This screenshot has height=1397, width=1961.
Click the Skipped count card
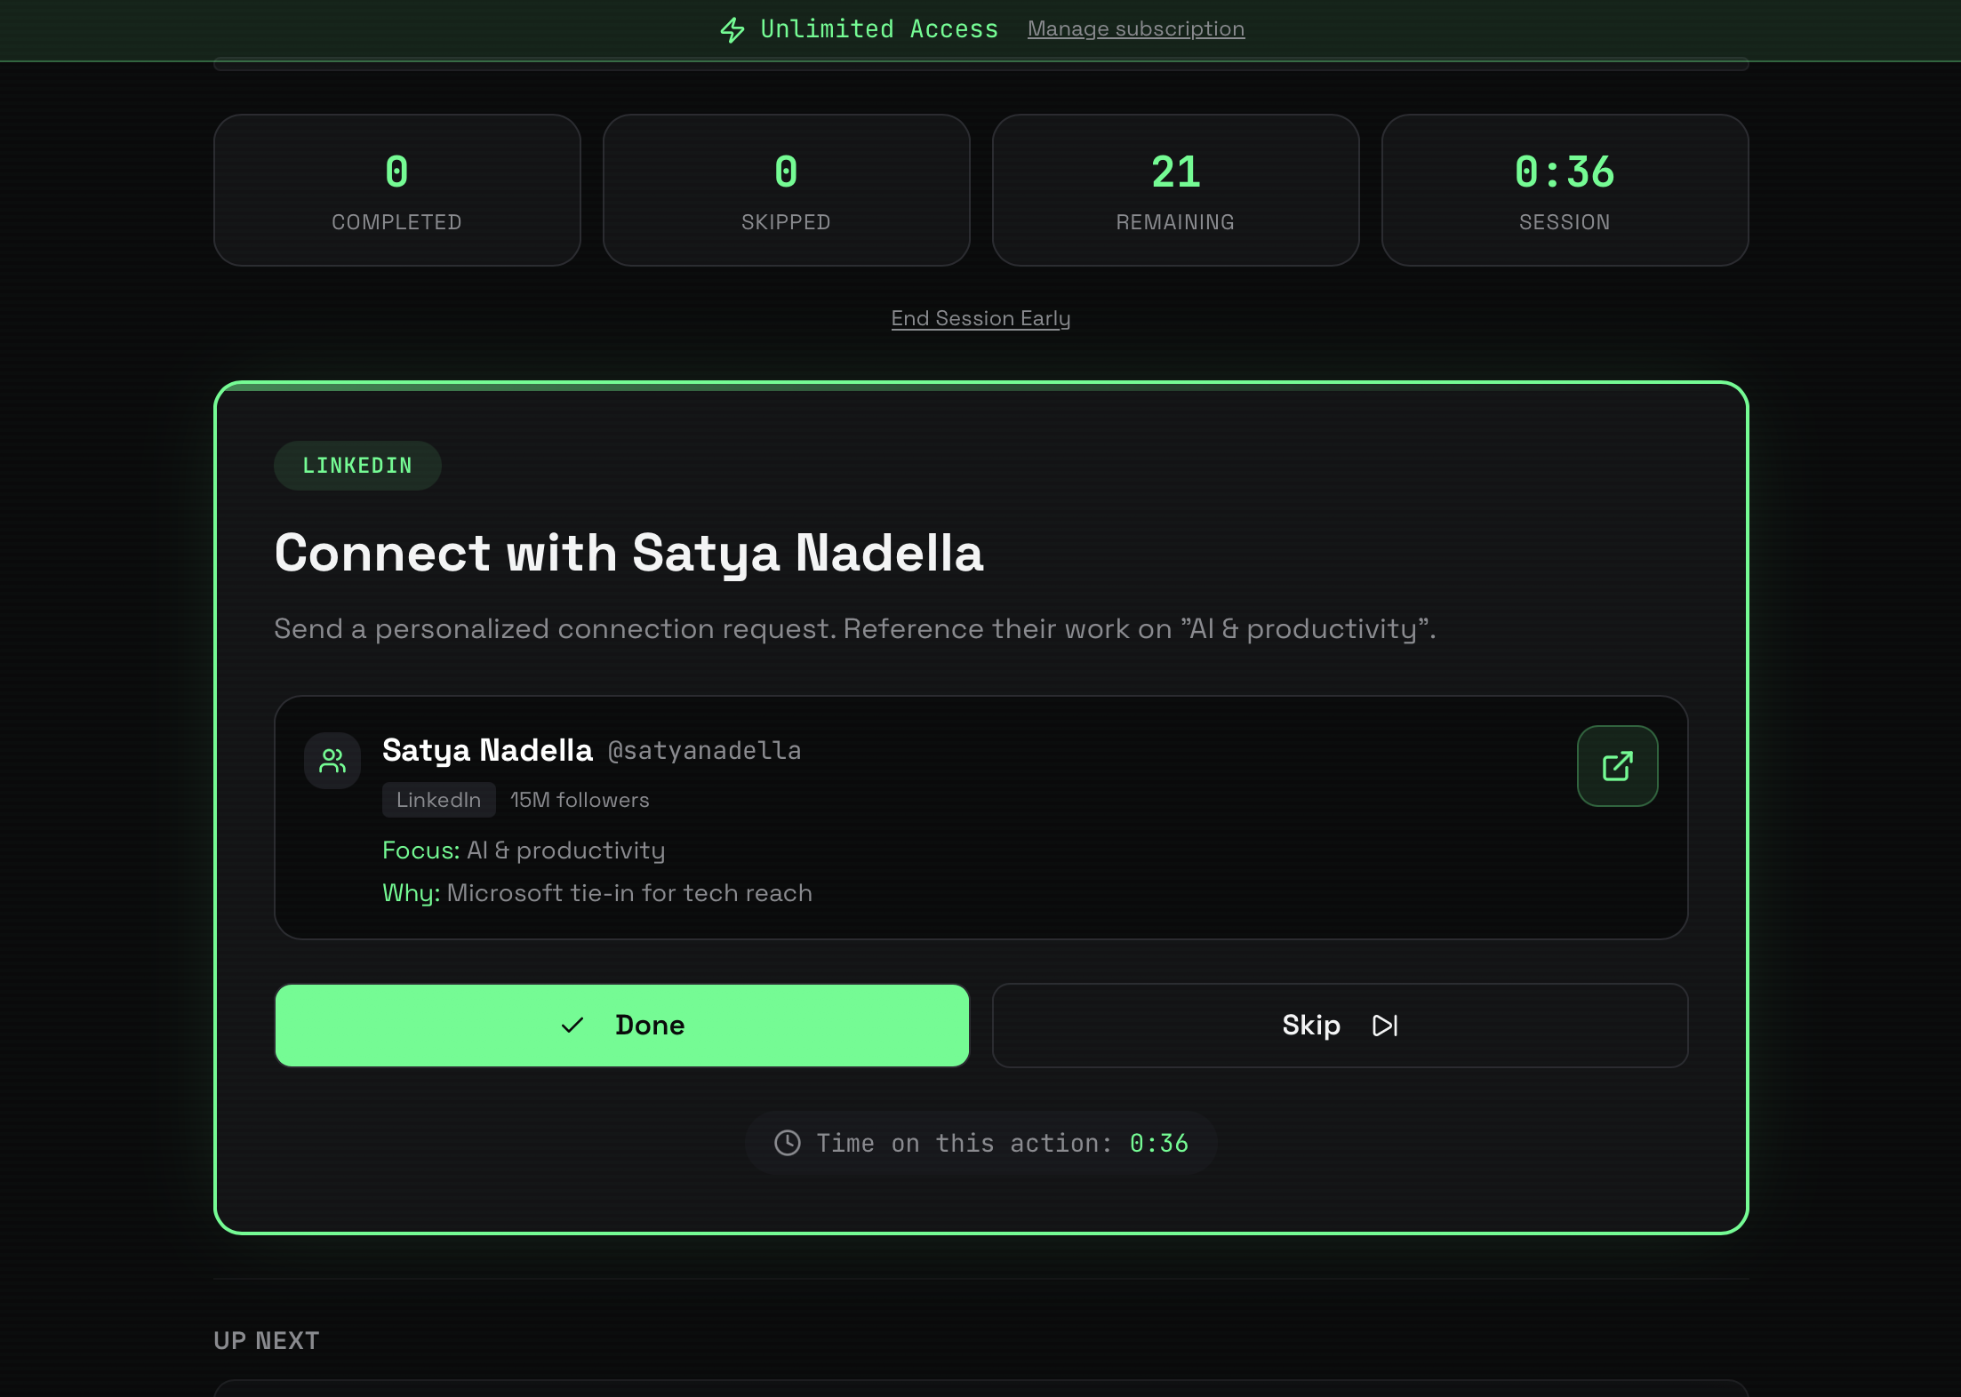click(x=786, y=190)
